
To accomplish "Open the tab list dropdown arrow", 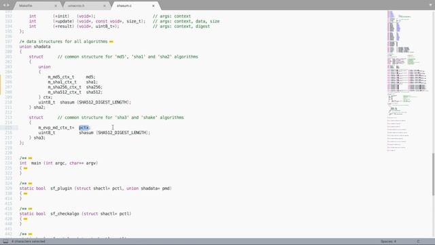I will pyautogui.click(x=430, y=5).
